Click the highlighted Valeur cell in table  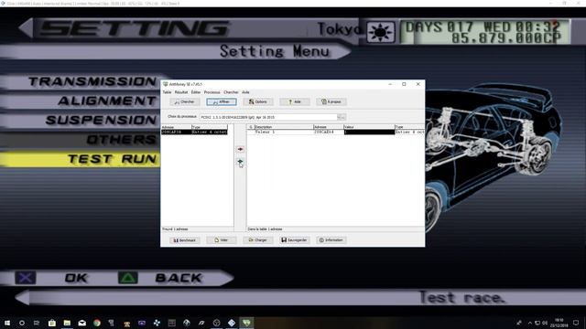[369, 132]
